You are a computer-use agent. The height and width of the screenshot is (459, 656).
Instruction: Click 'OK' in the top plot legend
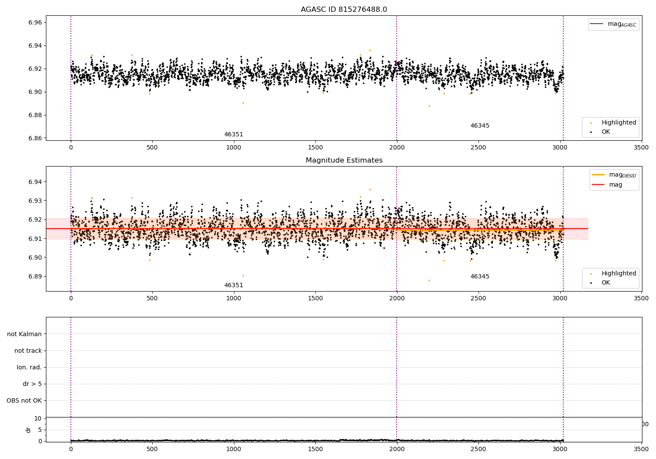tap(606, 132)
